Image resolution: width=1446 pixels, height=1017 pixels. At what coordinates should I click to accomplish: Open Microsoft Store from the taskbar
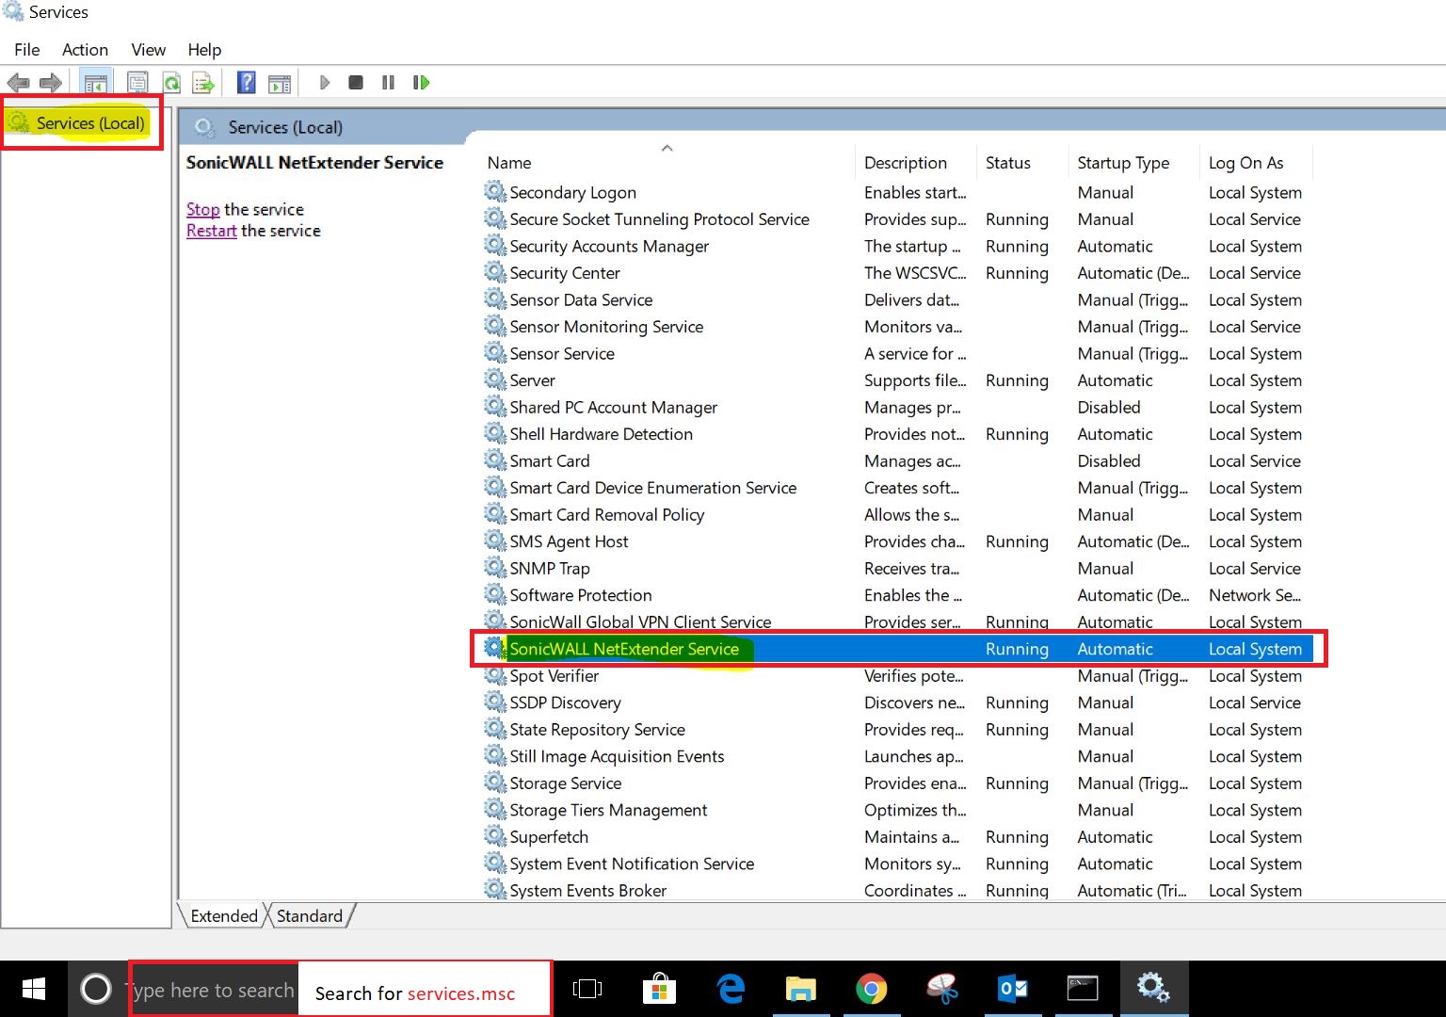tap(659, 989)
